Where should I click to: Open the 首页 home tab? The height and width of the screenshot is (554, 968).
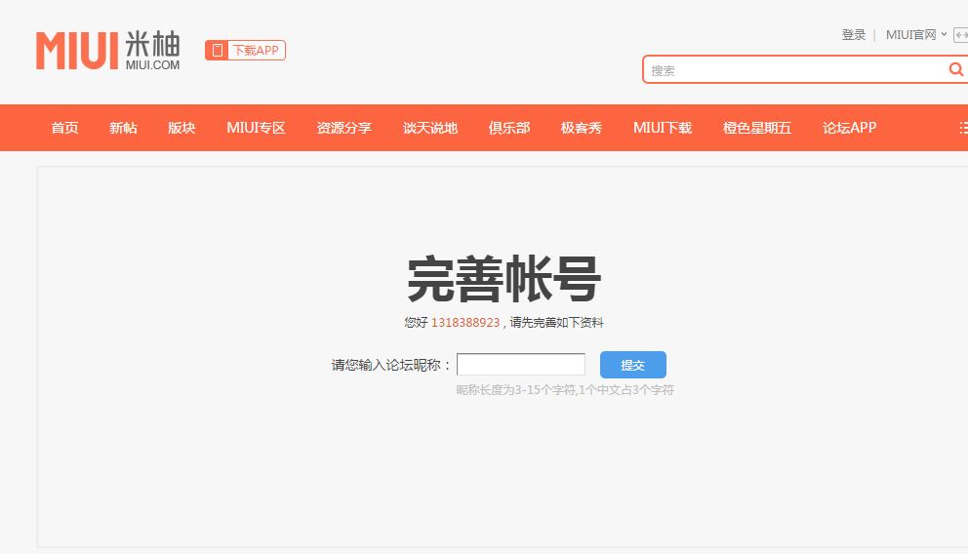click(x=64, y=128)
